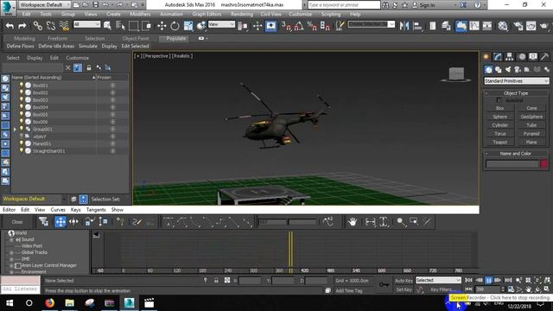The width and height of the screenshot is (553, 311).
Task: Open the Workspace: Default dropdown in title bar
Action: [x=44, y=5]
